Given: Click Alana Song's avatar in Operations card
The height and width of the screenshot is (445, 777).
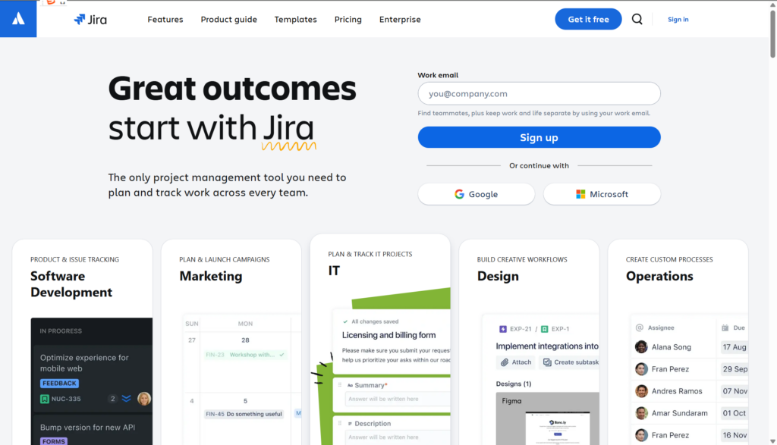Looking at the screenshot, I should 641,347.
